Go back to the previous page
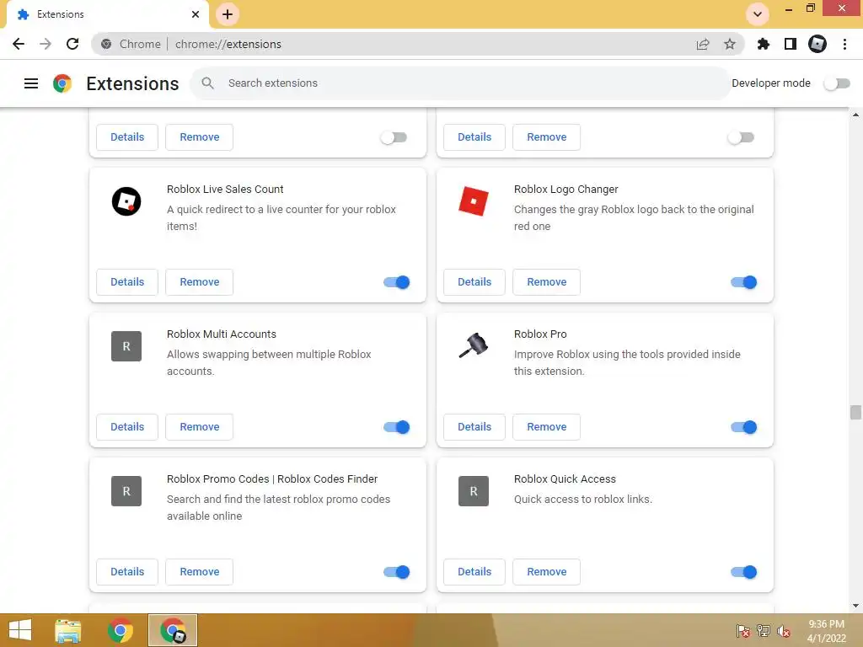 click(x=19, y=44)
